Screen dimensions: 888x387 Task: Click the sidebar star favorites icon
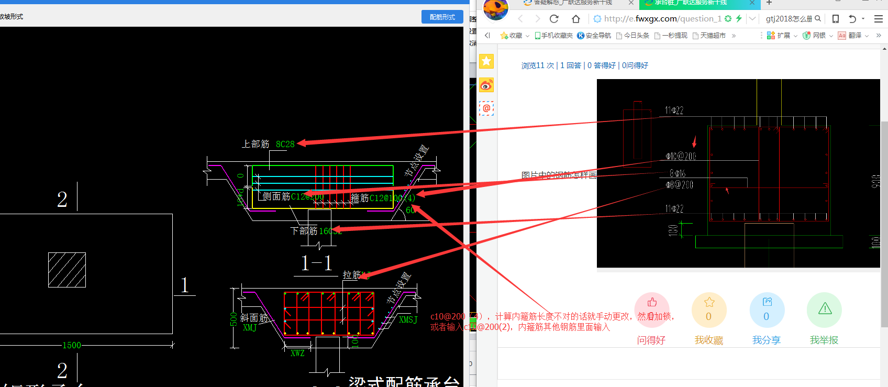click(x=486, y=61)
